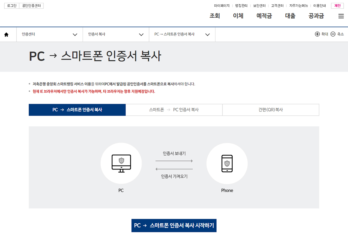Viewport: 348px width, 239px height.
Task: Open the 이체 menu
Action: pos(238,16)
